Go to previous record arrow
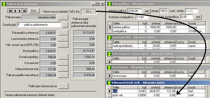The image size is (210, 98). pyautogui.click(x=15, y=11)
